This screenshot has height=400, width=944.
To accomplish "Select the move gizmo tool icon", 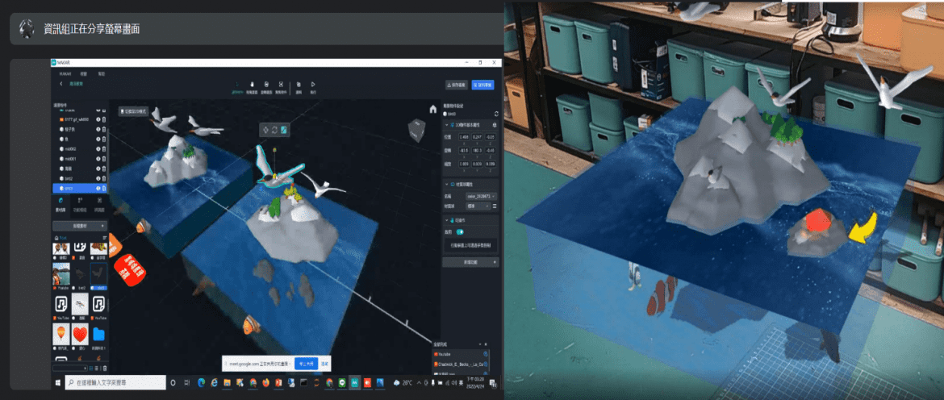I will point(266,129).
